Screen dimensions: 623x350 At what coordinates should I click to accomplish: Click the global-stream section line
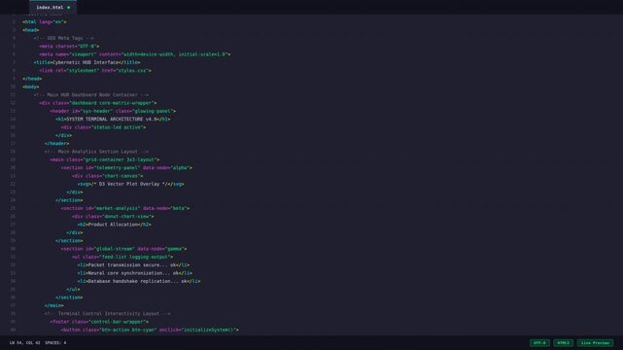click(x=123, y=249)
